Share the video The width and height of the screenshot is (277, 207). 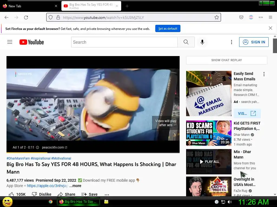tap(67, 194)
